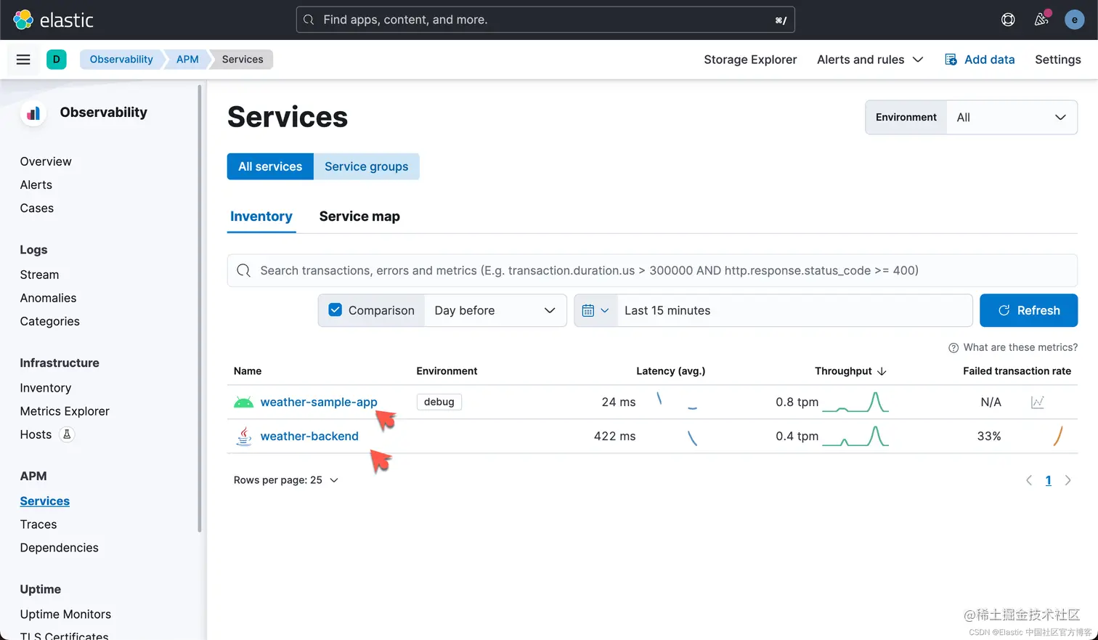The image size is (1098, 640).
Task: Click the debug environment badge
Action: [x=439, y=402]
